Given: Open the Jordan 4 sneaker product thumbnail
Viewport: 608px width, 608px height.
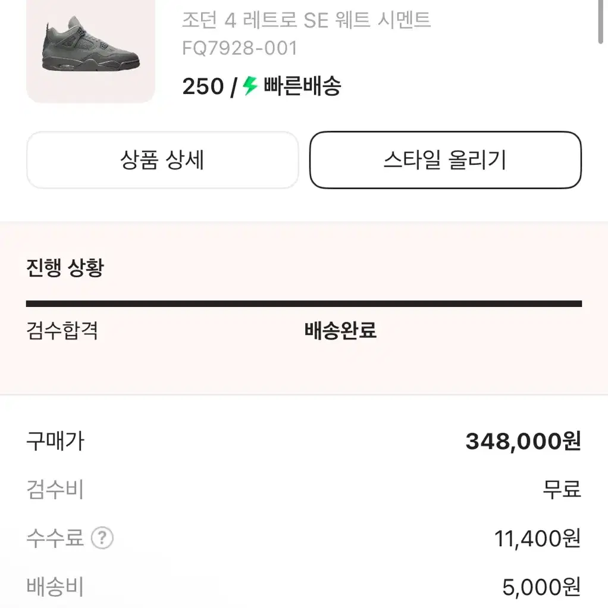Looking at the screenshot, I should 91,50.
